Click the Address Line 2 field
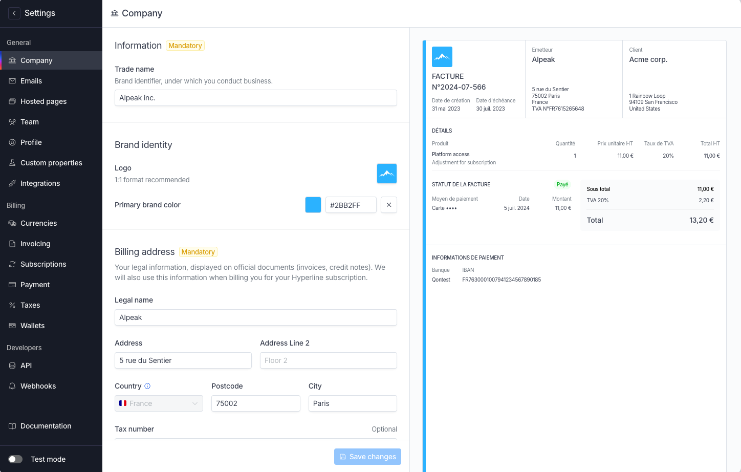This screenshot has height=472, width=741. (329, 360)
